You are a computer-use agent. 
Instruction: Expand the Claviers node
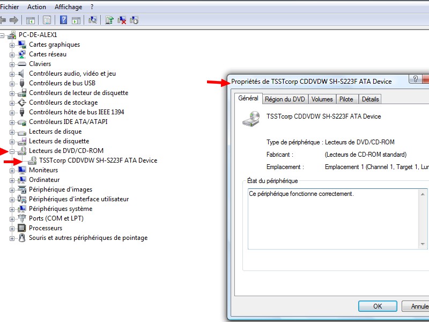(x=12, y=64)
